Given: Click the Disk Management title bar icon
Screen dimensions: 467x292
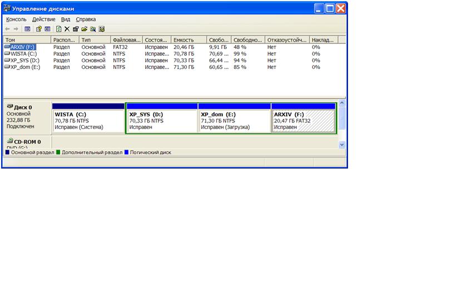Looking at the screenshot, I should click(7, 8).
